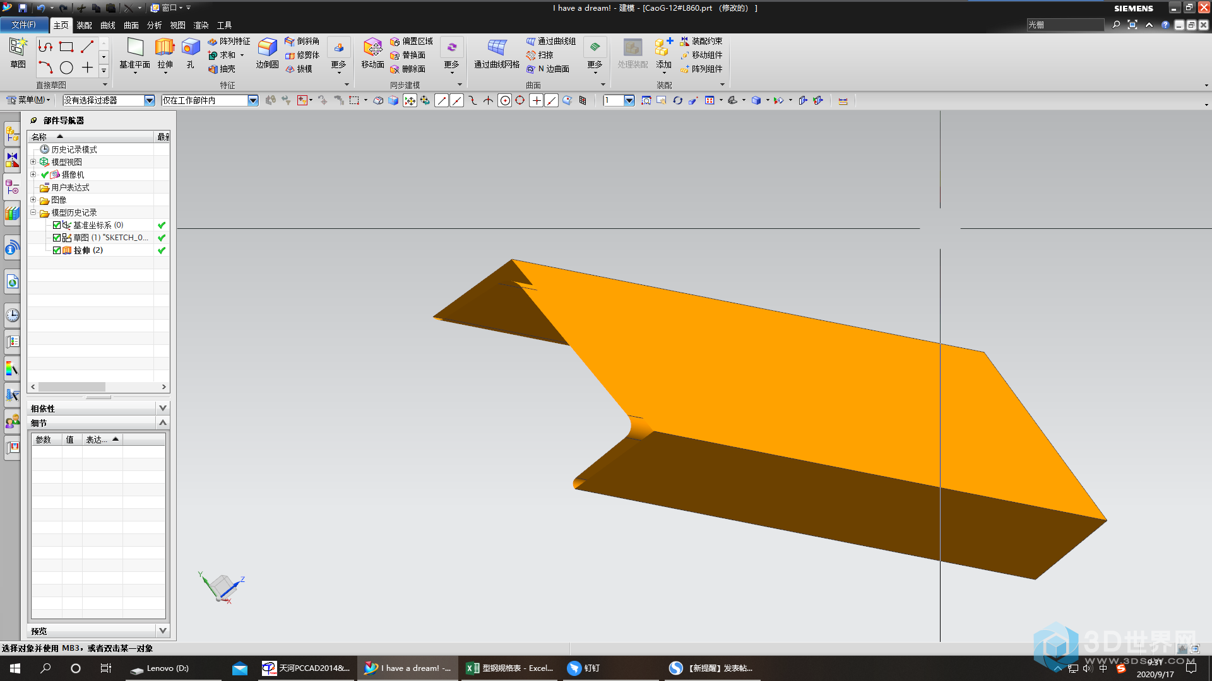Open the Constraint Navigator side tab

[x=12, y=160]
